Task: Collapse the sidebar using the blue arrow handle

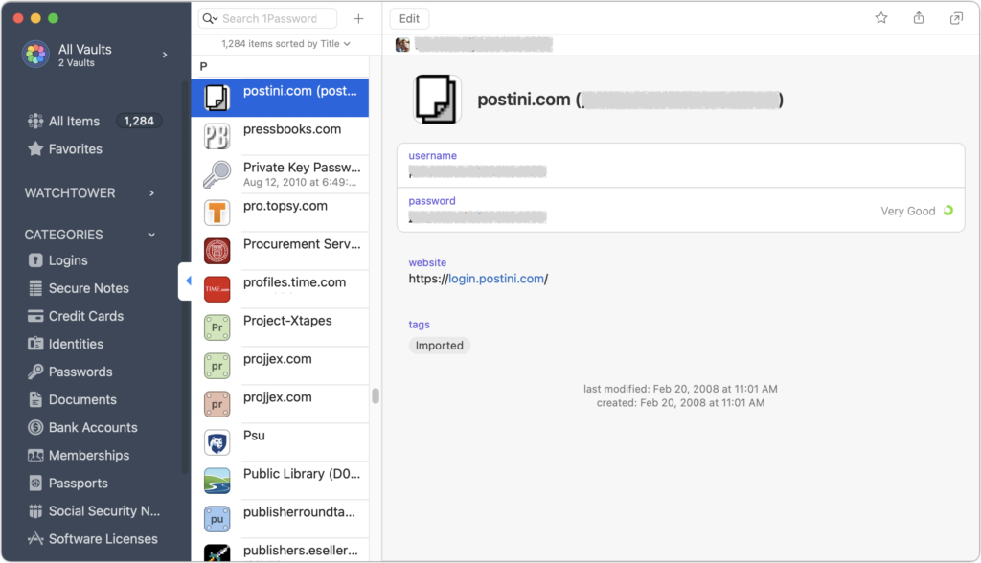Action: tap(188, 281)
